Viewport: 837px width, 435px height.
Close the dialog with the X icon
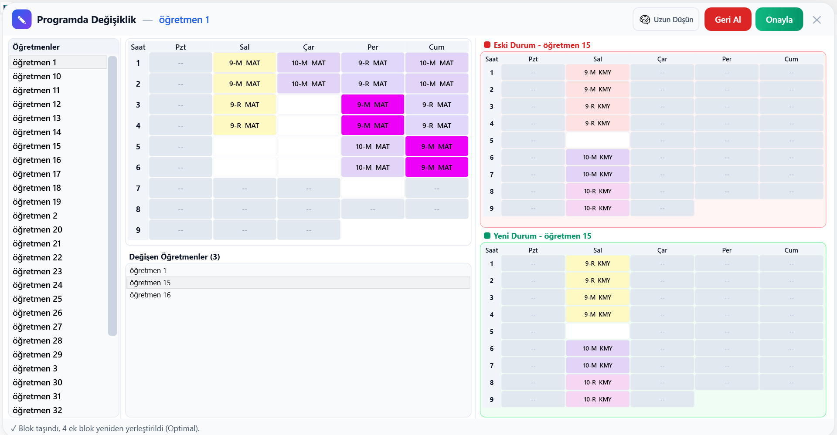tap(817, 20)
